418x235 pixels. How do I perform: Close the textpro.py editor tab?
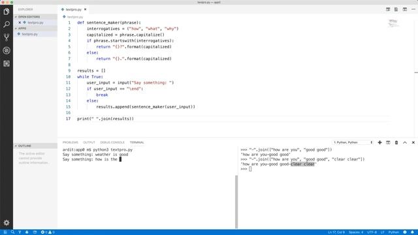coord(86,9)
